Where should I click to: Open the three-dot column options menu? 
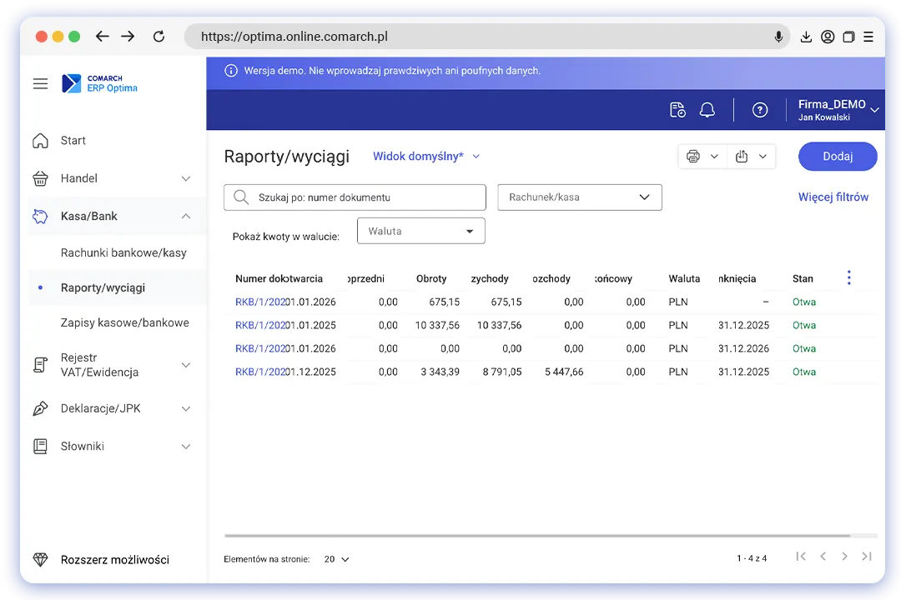coord(848,278)
